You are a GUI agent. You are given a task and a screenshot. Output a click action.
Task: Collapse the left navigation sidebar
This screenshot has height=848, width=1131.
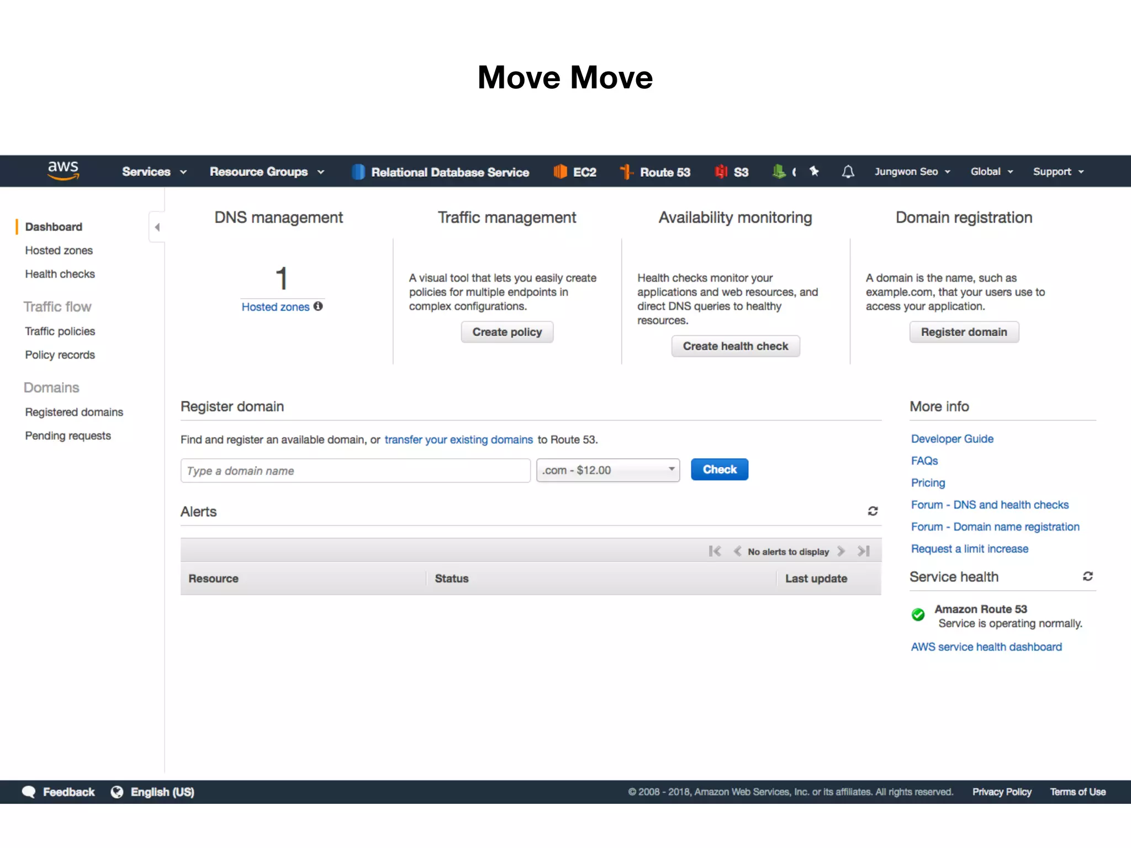point(157,227)
